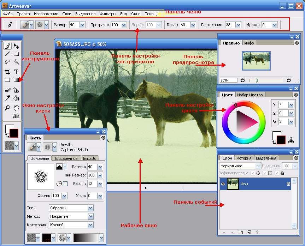Open blend mode dropdown showing Нормальное
The height and width of the screenshot is (246, 305).
coord(258,166)
